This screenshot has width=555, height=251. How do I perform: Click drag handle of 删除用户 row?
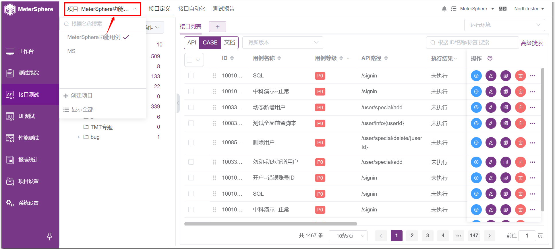pos(214,143)
